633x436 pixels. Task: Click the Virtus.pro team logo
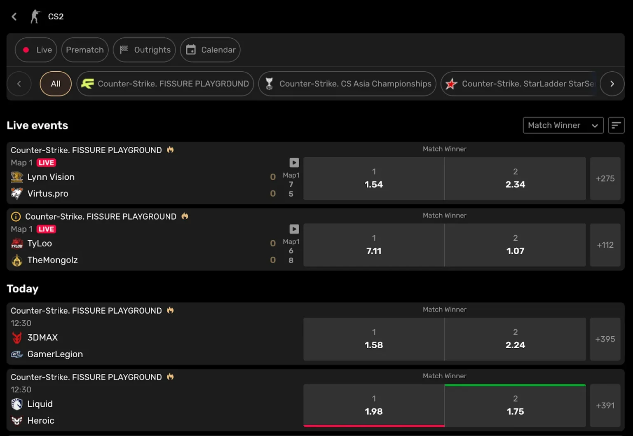coord(16,193)
